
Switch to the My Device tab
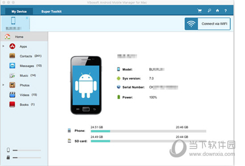[x=19, y=12]
